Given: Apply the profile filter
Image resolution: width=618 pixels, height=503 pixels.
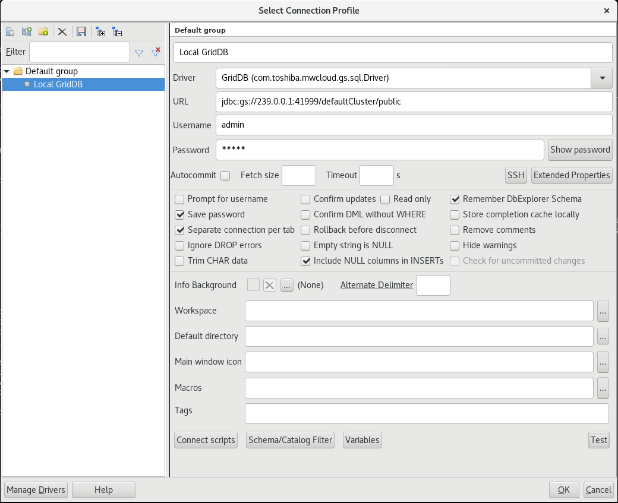Looking at the screenshot, I should point(139,52).
